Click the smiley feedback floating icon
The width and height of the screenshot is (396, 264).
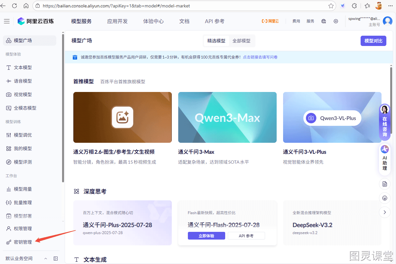(385, 198)
